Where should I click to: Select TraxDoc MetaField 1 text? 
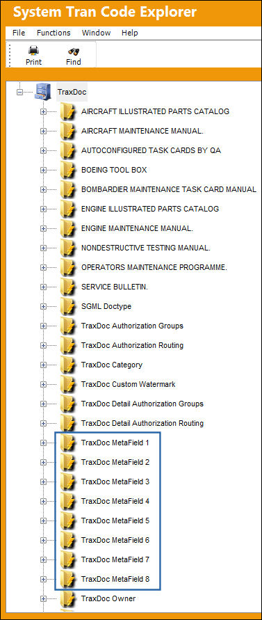click(x=115, y=443)
